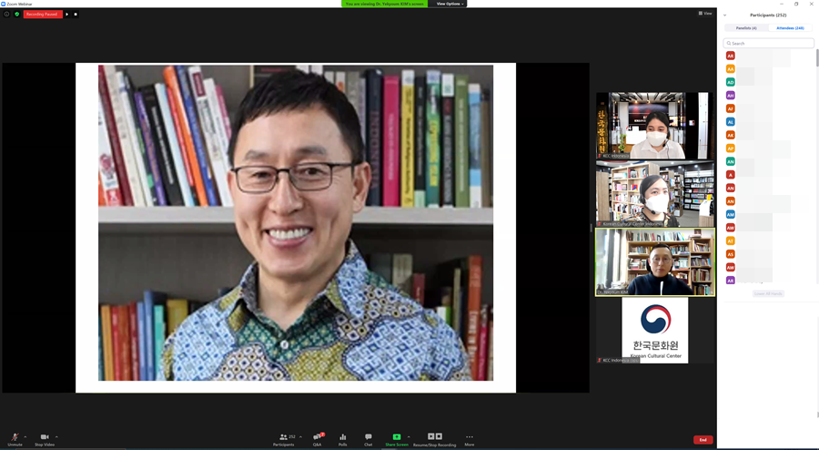This screenshot has width=819, height=450.
Task: Select the AL attendee avatar
Action: [x=730, y=122]
